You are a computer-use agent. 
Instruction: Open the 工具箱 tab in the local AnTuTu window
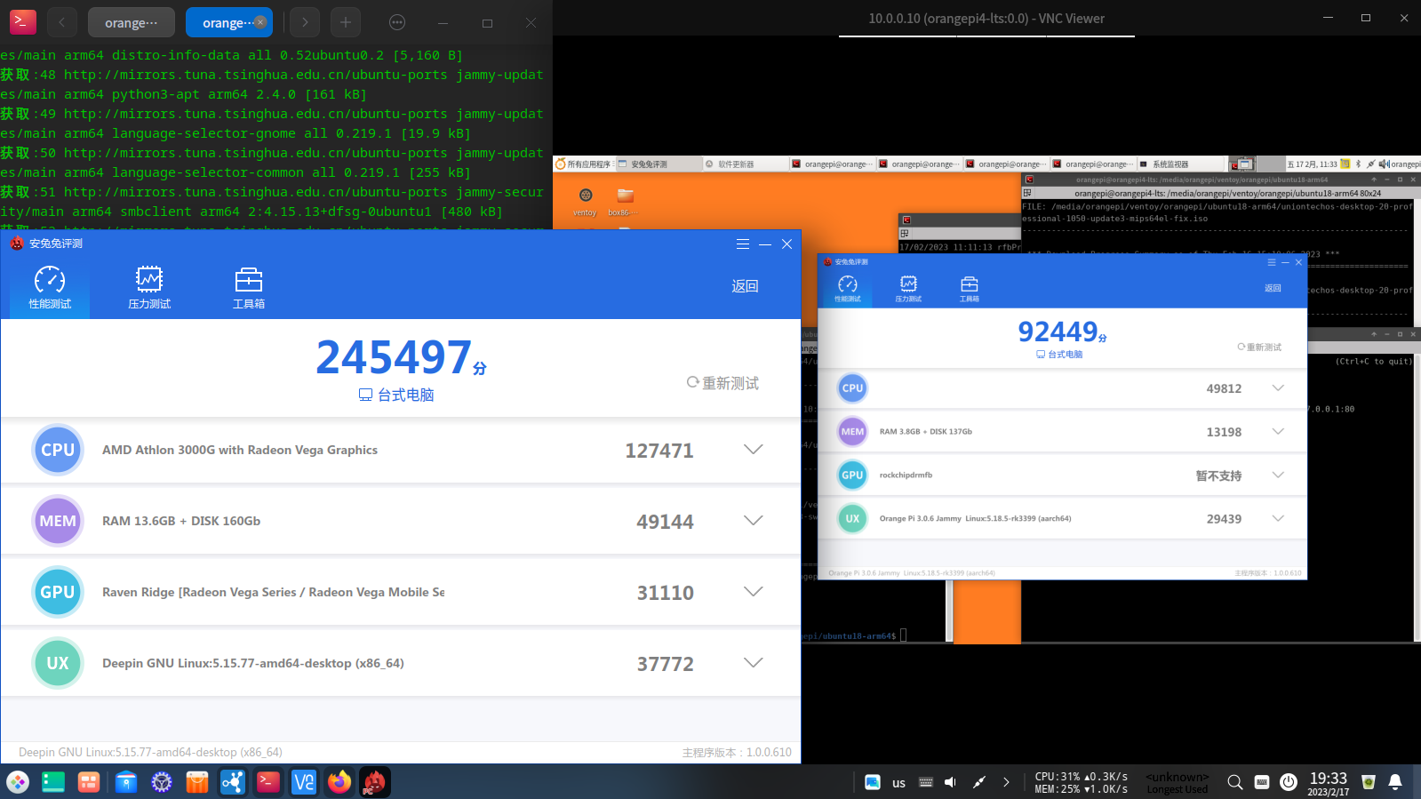pyautogui.click(x=249, y=288)
